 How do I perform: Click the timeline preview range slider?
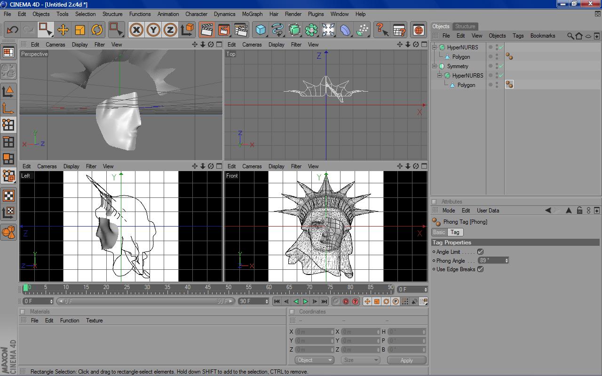click(x=145, y=301)
